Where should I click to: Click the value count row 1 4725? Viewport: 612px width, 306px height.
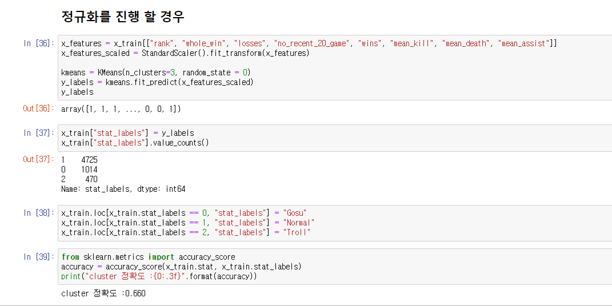(x=79, y=160)
